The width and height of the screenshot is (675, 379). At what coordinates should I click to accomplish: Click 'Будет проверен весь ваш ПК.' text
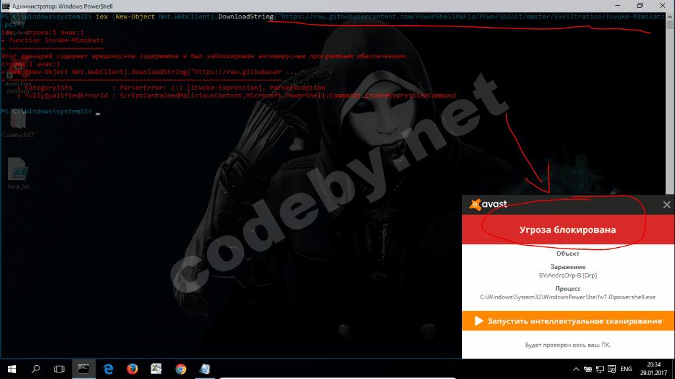click(568, 345)
